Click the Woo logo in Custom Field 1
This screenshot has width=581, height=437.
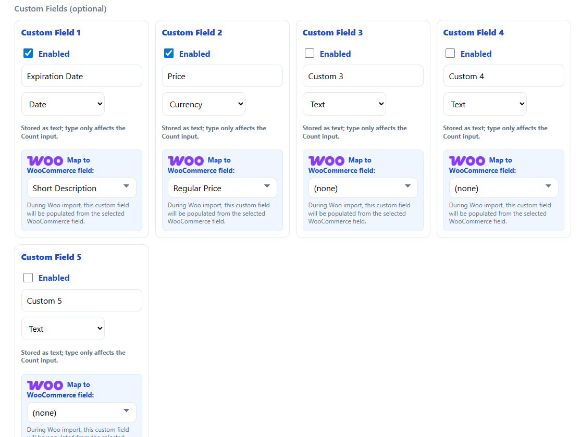click(x=45, y=160)
